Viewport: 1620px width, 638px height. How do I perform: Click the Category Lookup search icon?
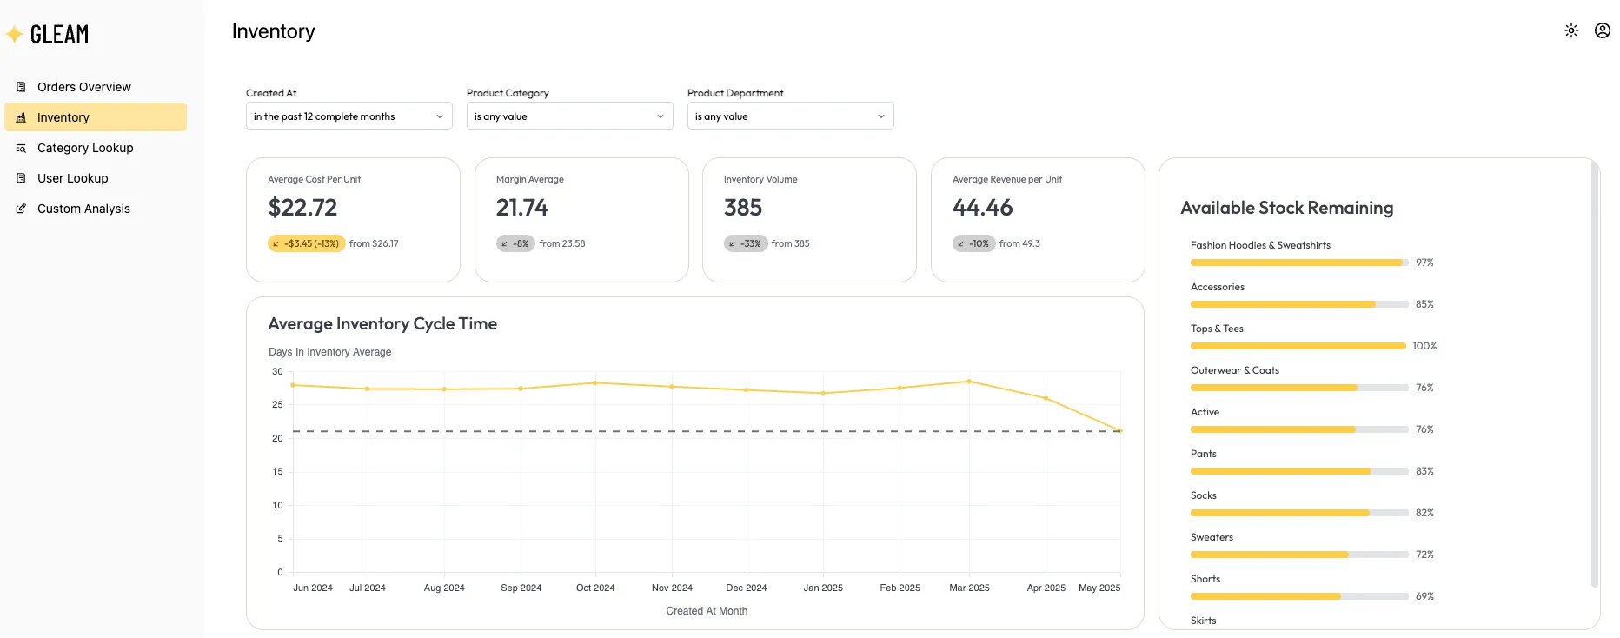pyautogui.click(x=21, y=148)
